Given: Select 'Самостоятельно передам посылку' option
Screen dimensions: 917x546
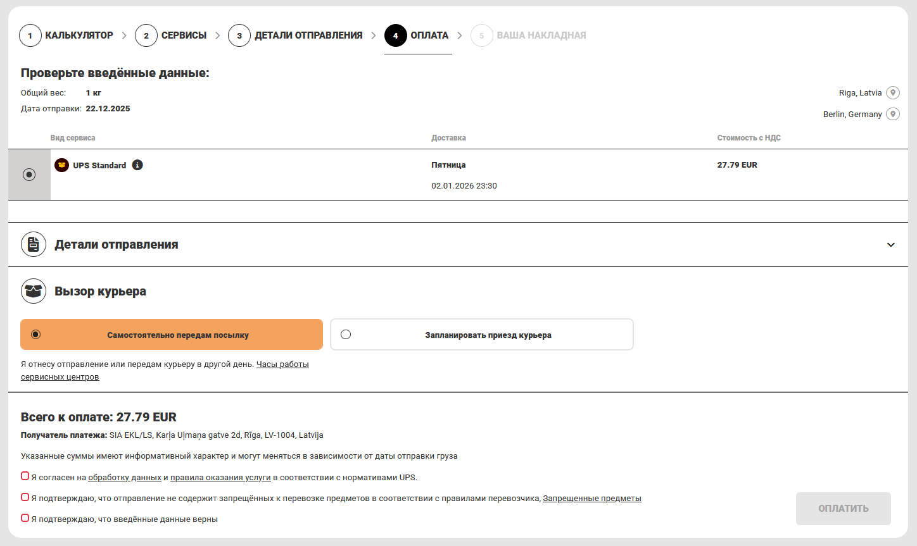Looking at the screenshot, I should [x=36, y=335].
